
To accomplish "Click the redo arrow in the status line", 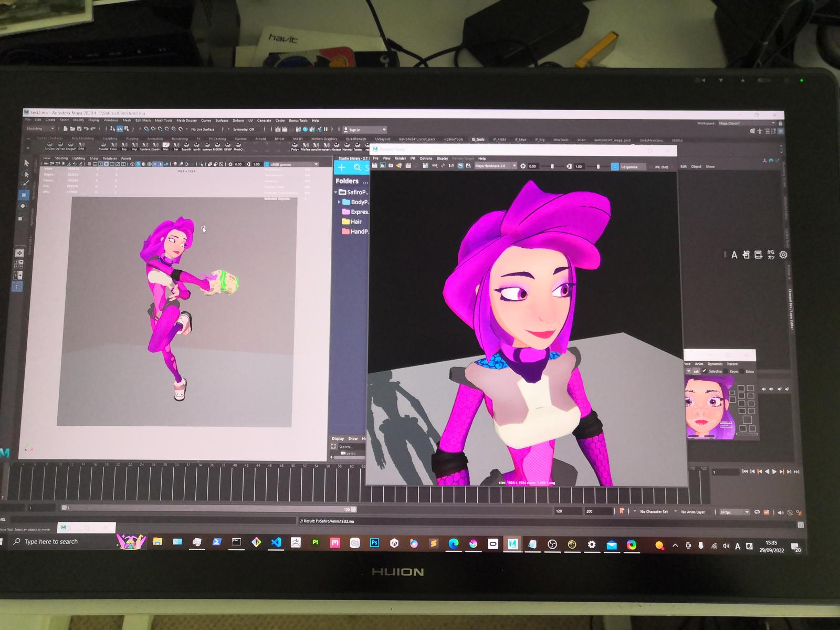I will click(x=93, y=129).
